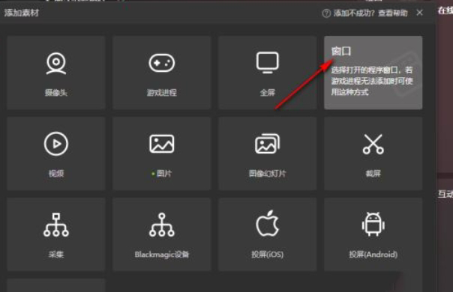Select the 摄像头 webcam source icon
This screenshot has width=453, height=292.
pyautogui.click(x=56, y=64)
